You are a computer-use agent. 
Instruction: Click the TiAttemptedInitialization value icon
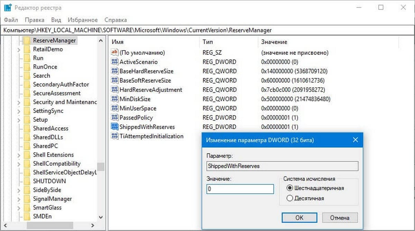coord(114,136)
